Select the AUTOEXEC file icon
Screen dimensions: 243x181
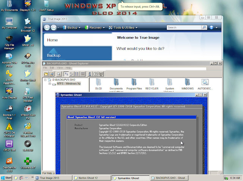point(205,84)
